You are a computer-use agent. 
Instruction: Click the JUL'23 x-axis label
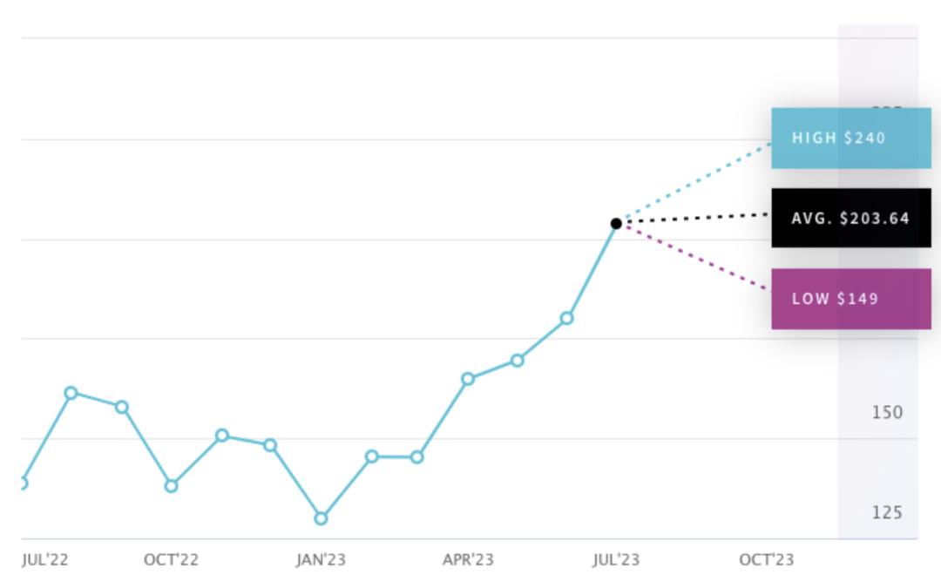coord(616,560)
